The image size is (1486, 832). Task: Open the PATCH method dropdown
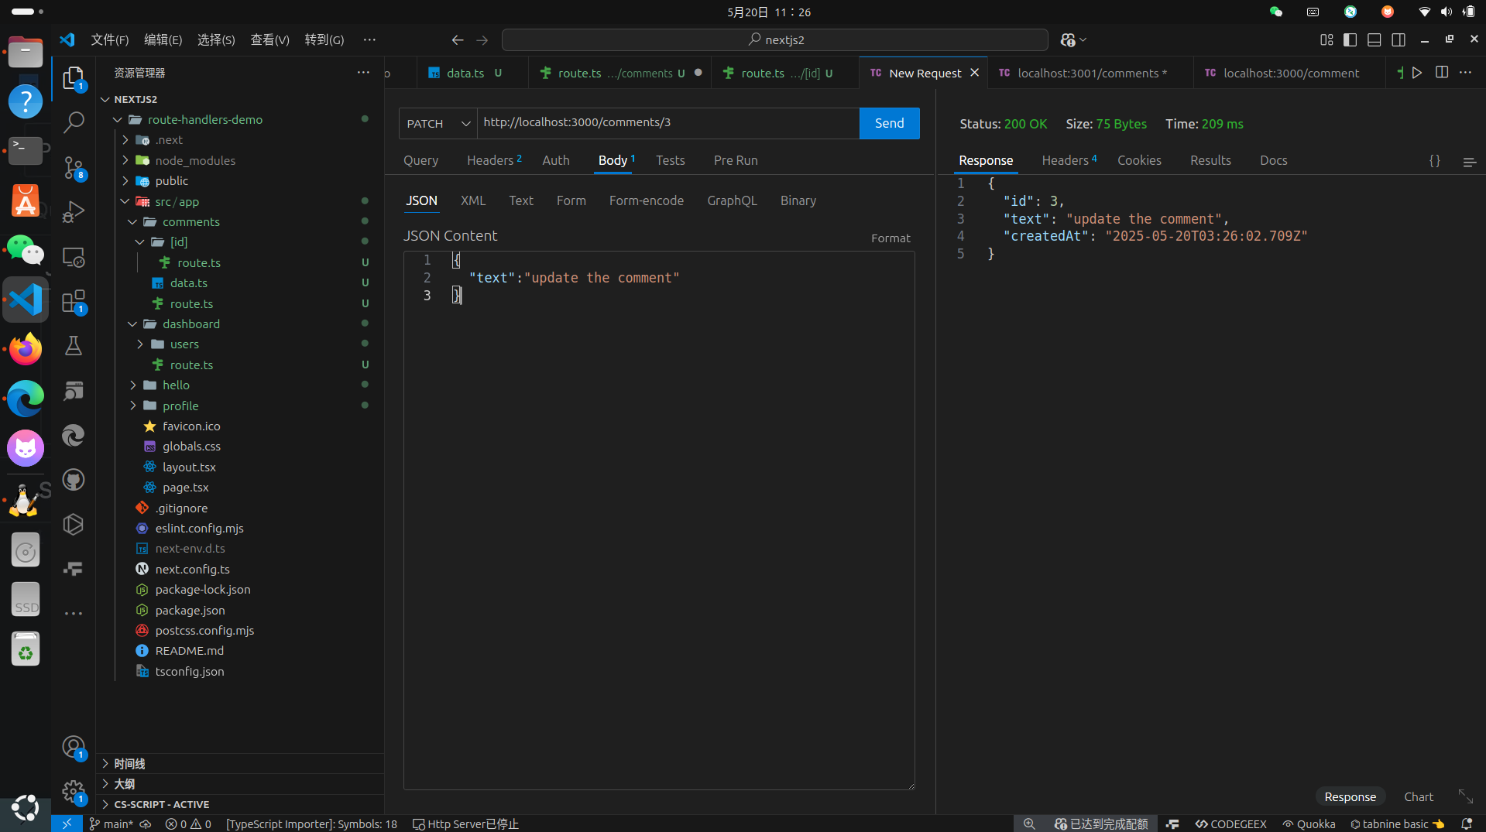pos(438,123)
